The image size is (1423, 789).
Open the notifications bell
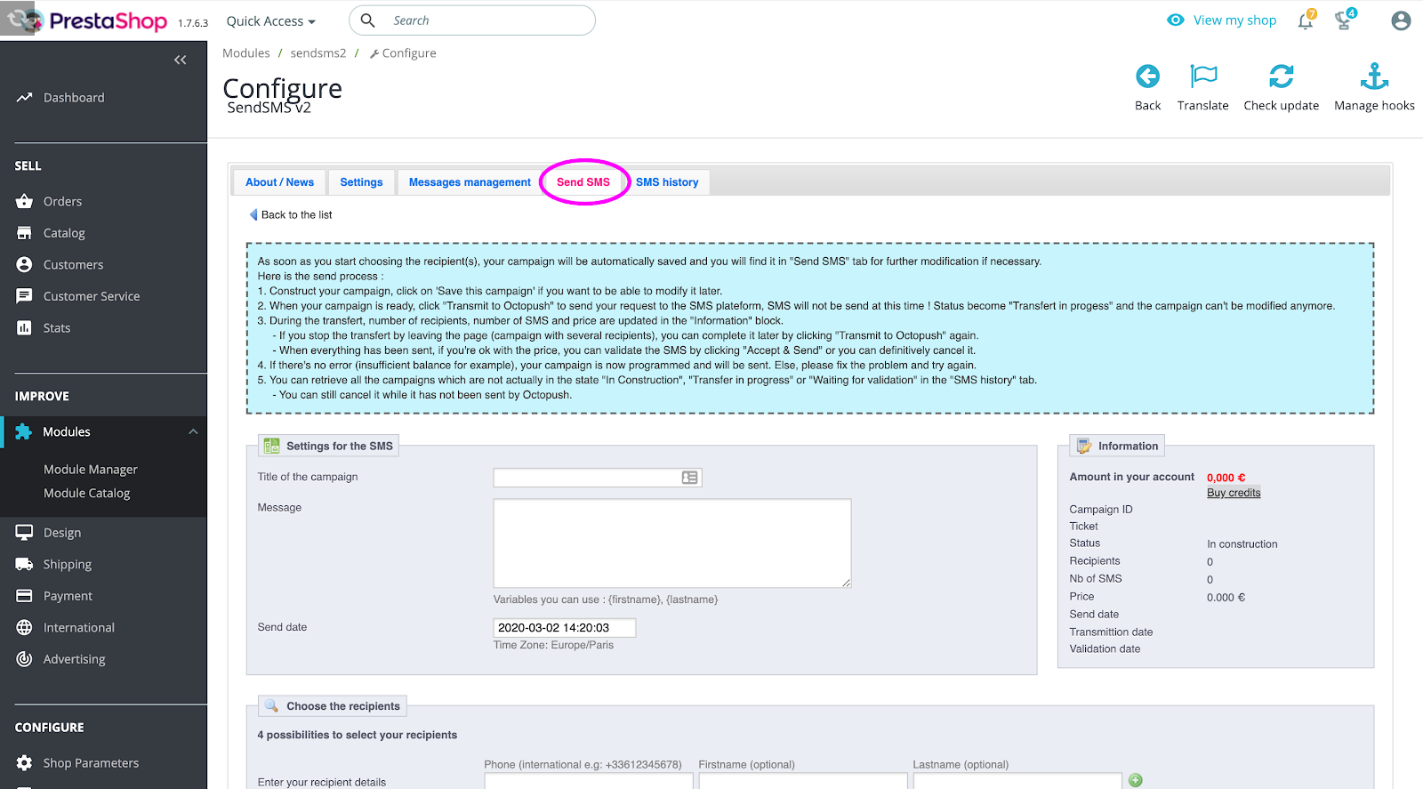(x=1306, y=20)
